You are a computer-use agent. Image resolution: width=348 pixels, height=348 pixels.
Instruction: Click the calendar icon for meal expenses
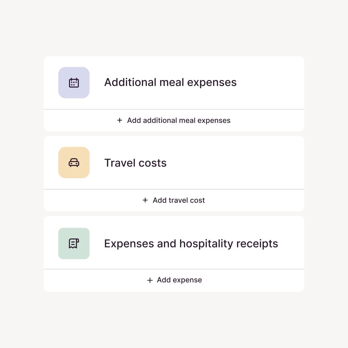(x=74, y=83)
